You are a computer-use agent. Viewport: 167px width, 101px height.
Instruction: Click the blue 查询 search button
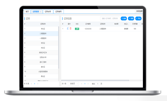click(x=124, y=18)
